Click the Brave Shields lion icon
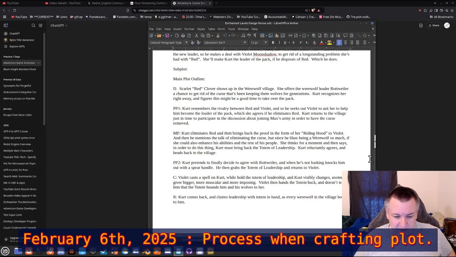The image size is (456, 257). point(313,10)
